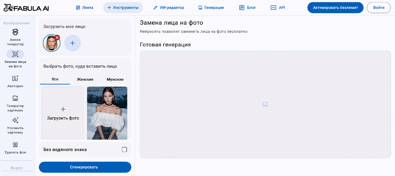Go to ИИ-редактор page
The height and width of the screenshot is (176, 395).
(x=169, y=8)
